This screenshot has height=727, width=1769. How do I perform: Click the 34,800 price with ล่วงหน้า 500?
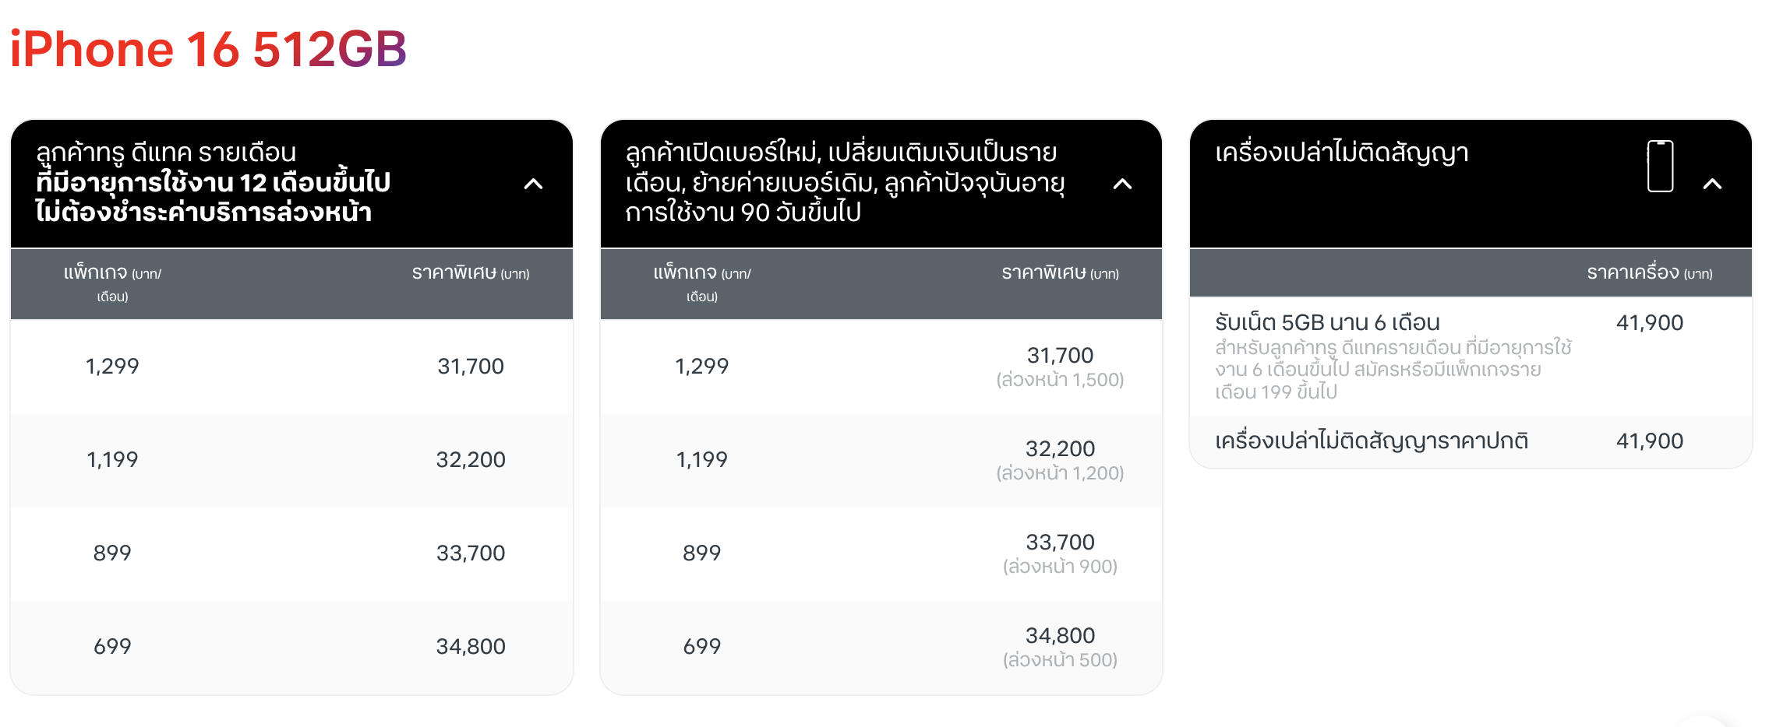click(1060, 636)
